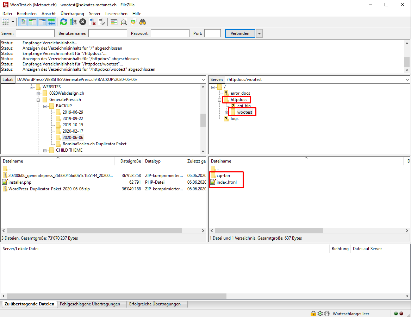Select local folder 2020-02-17
411x317 pixels.
tap(73, 131)
